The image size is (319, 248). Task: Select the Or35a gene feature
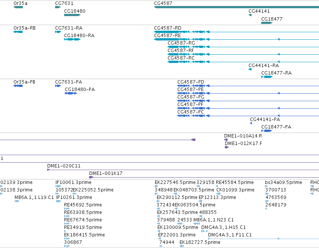pos(18,7)
